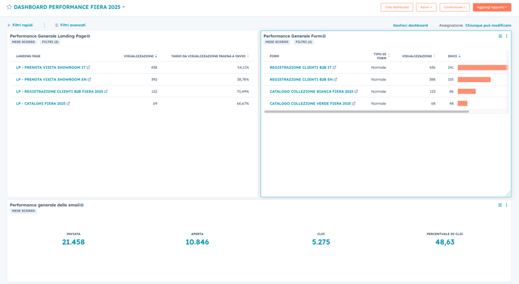
Task: Open info icon beside Performance Generale Landing Page
Action: [88, 36]
